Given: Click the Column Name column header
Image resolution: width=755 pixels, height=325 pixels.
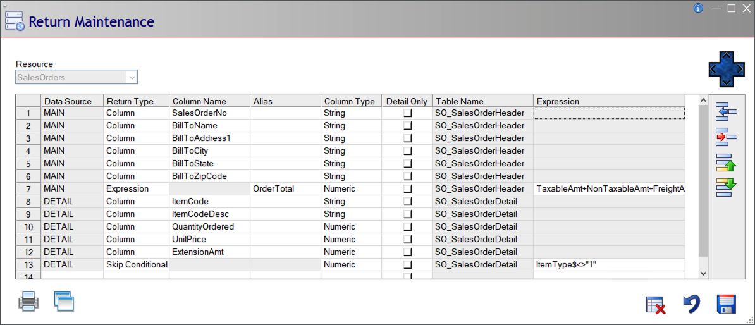Looking at the screenshot, I should click(x=209, y=101).
